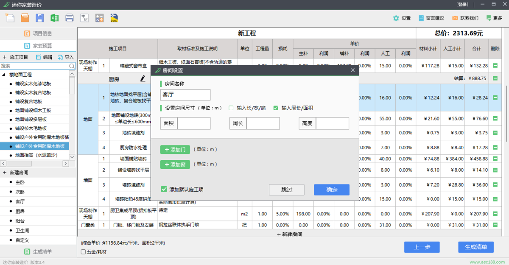Select 阳台 room preset

[20, 221]
